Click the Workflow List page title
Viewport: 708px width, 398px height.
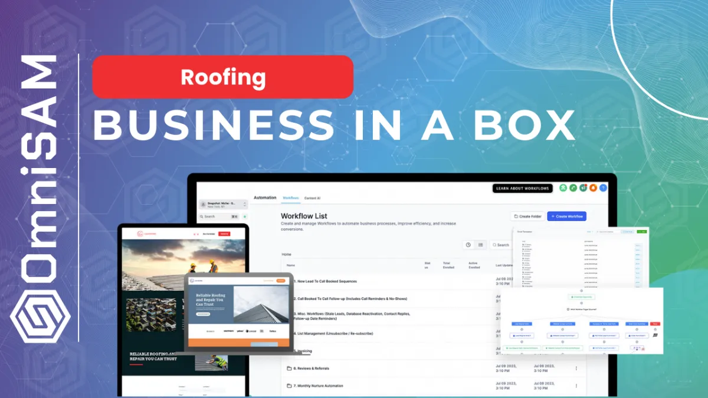304,216
